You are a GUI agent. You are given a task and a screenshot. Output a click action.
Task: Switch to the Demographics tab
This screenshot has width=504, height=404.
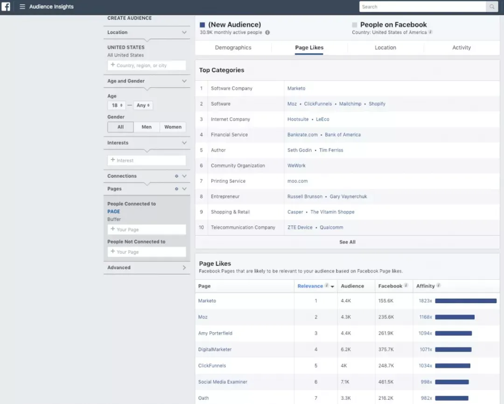[233, 48]
